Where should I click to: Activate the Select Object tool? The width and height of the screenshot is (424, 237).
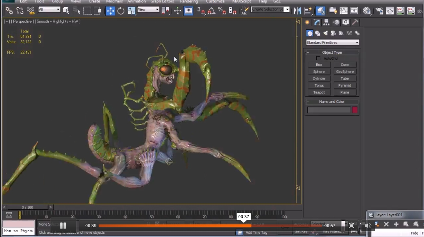point(66,11)
